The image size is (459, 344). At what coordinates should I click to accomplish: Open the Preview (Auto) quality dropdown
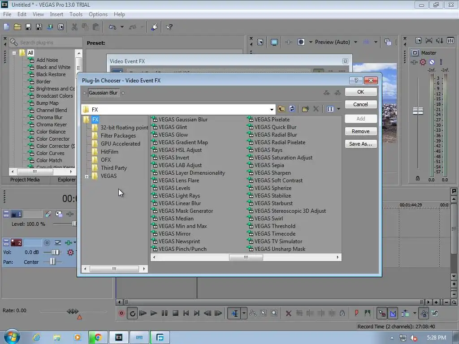tap(355, 42)
